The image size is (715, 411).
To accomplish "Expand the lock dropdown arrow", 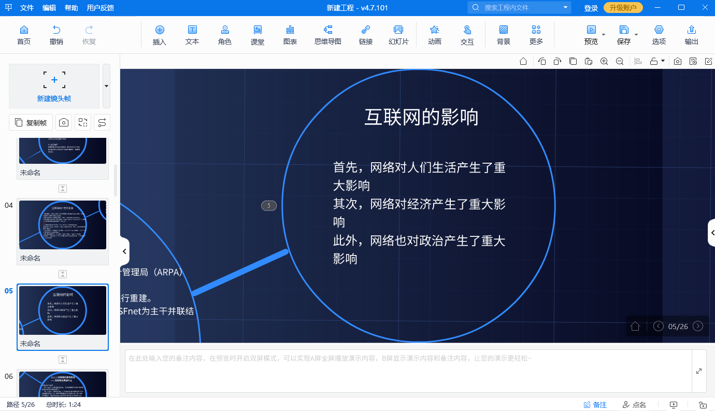I will coord(663,61).
